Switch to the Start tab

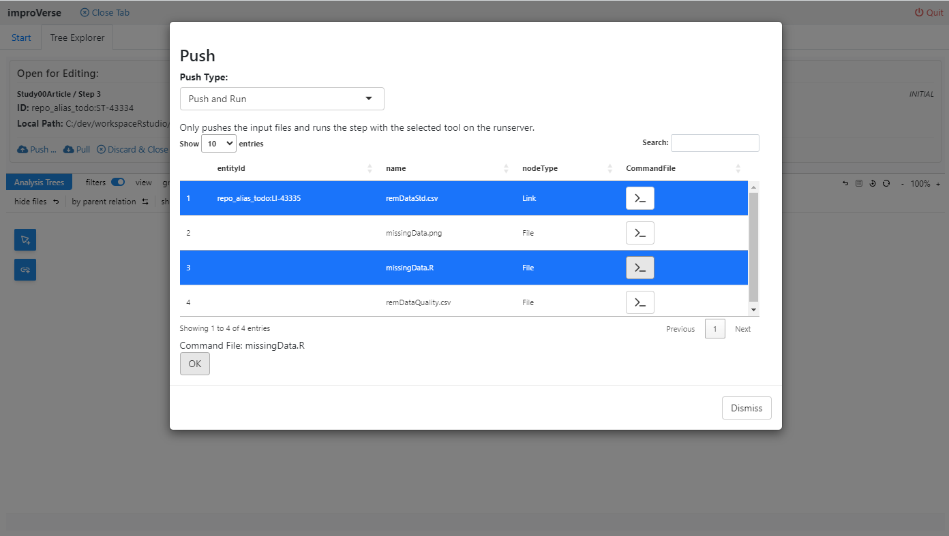pos(21,37)
